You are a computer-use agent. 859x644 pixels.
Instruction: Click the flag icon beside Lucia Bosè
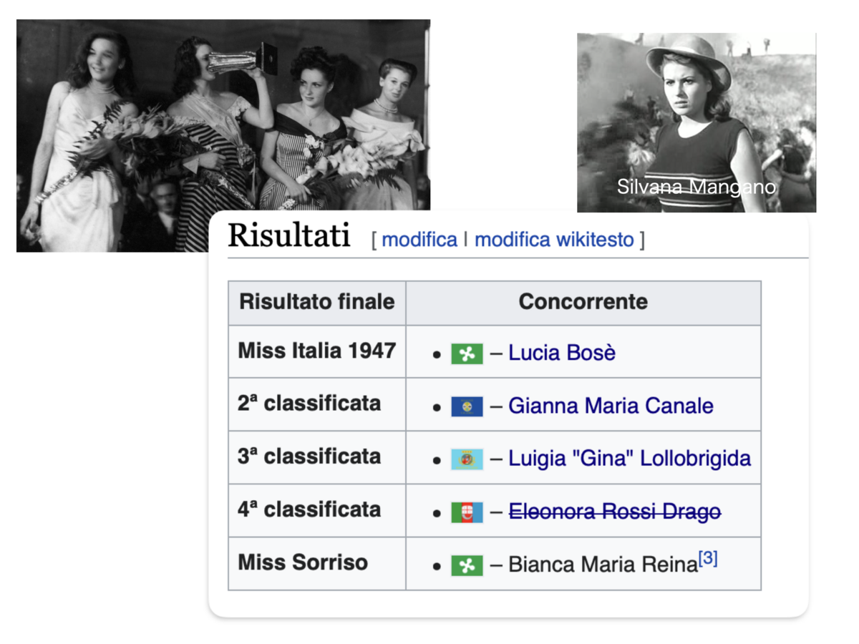[x=467, y=353]
